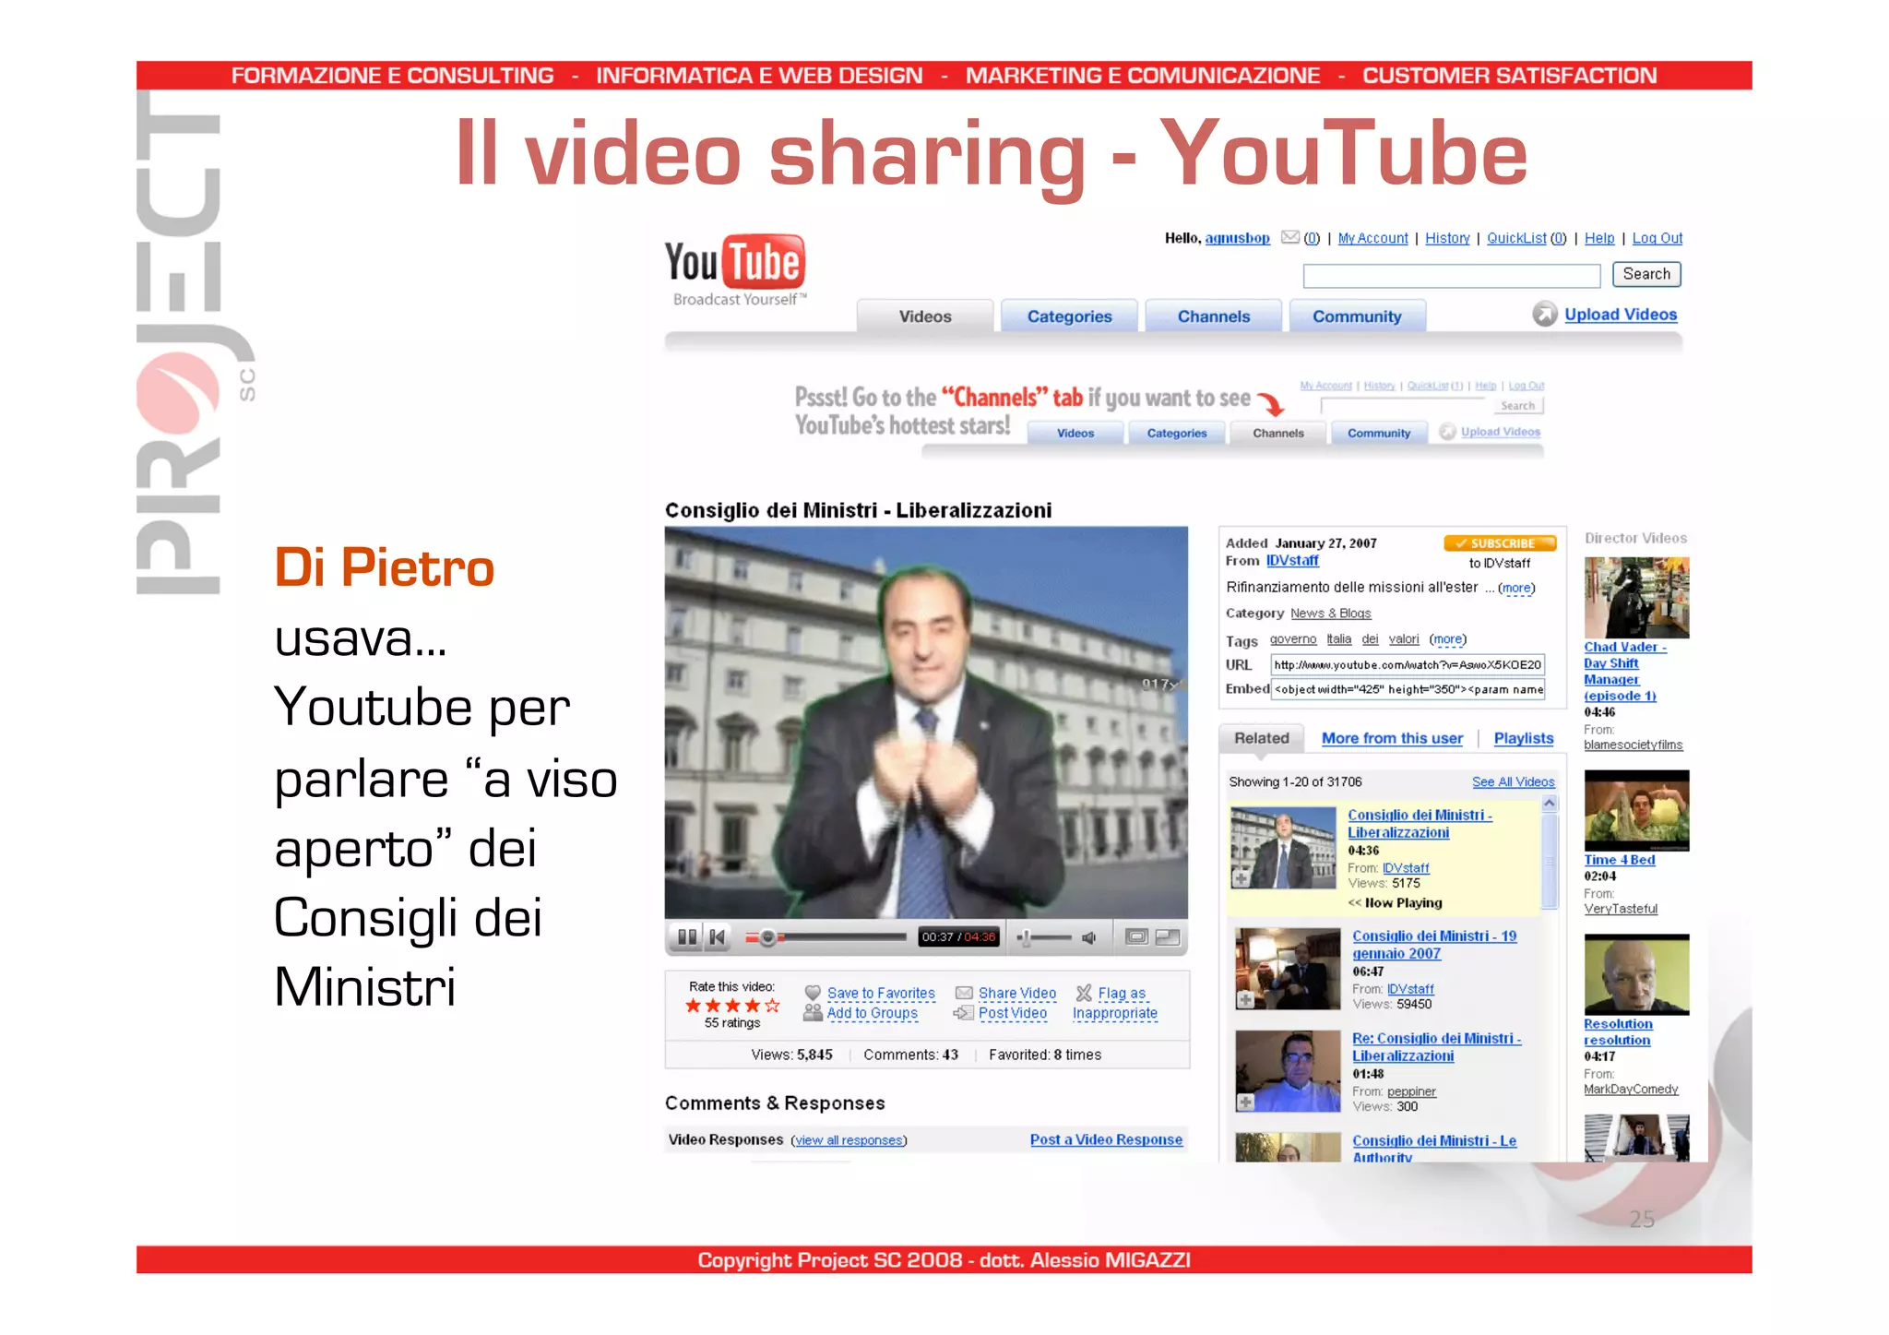Viewport: 1889px width, 1335px height.
Task: Switch player to normal size view icon
Action: point(1136,937)
